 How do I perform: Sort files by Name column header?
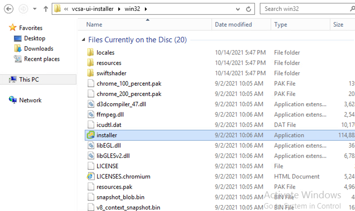click(x=94, y=25)
